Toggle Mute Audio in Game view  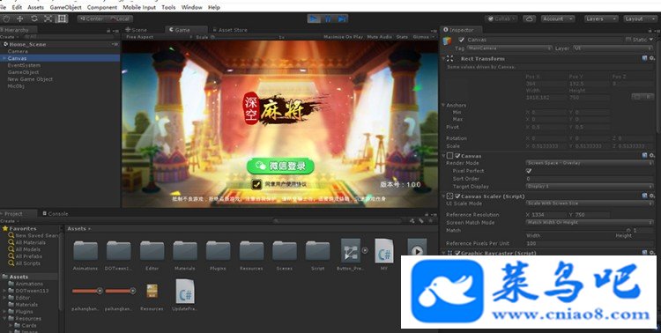379,37
